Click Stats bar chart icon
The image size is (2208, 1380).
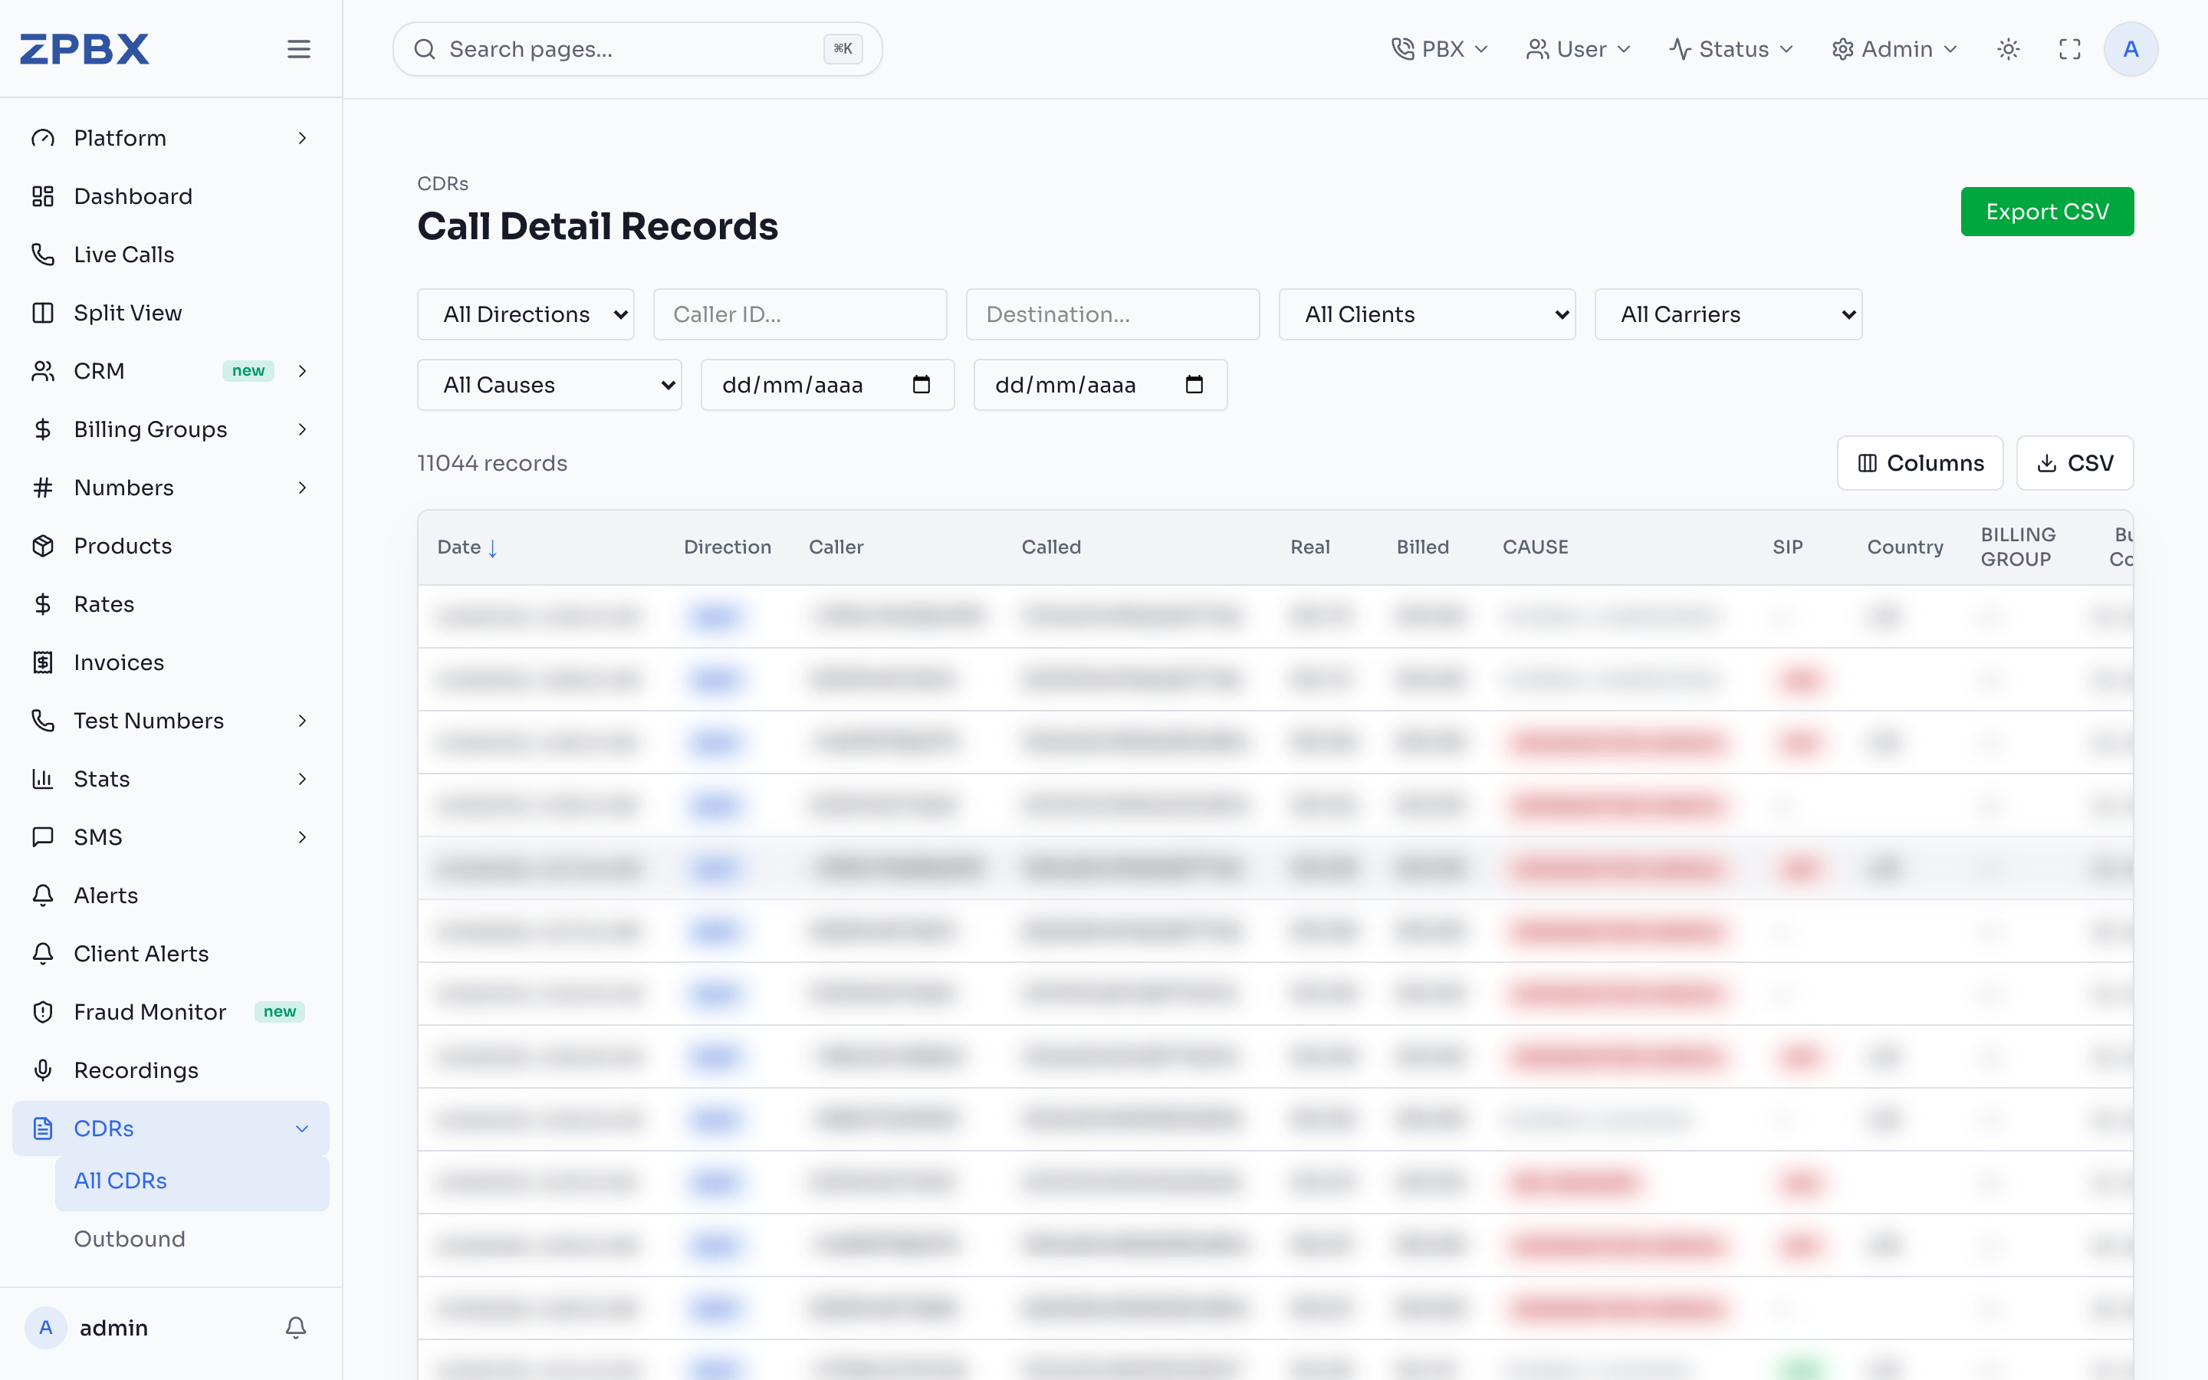click(x=43, y=778)
